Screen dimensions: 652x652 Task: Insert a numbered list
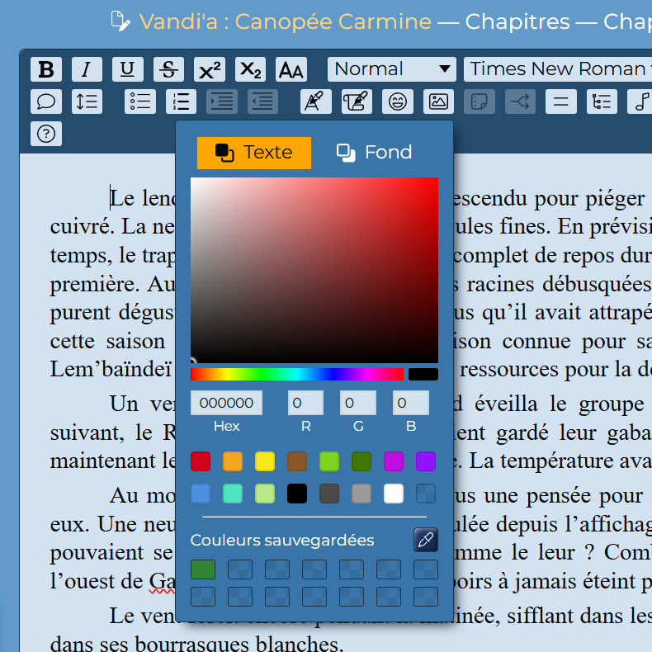click(x=181, y=102)
